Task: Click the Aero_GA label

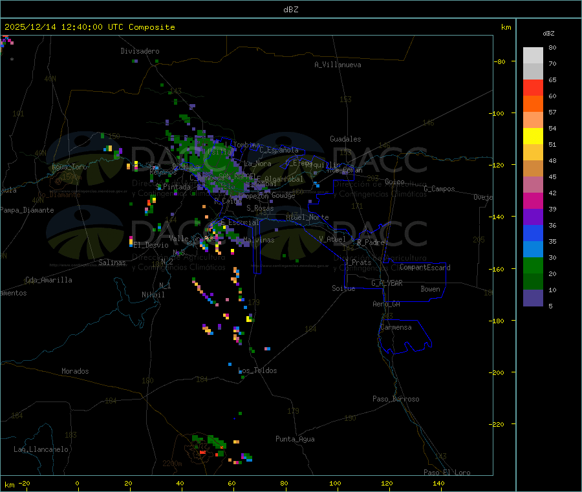Action: (x=387, y=304)
